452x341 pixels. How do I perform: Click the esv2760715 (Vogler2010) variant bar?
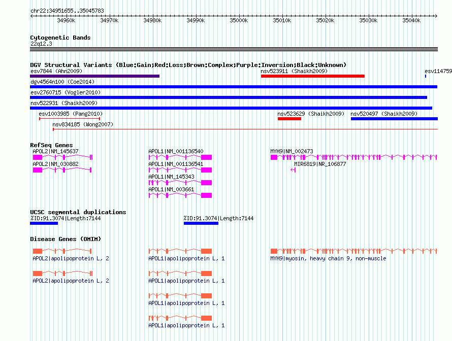[x=229, y=97]
